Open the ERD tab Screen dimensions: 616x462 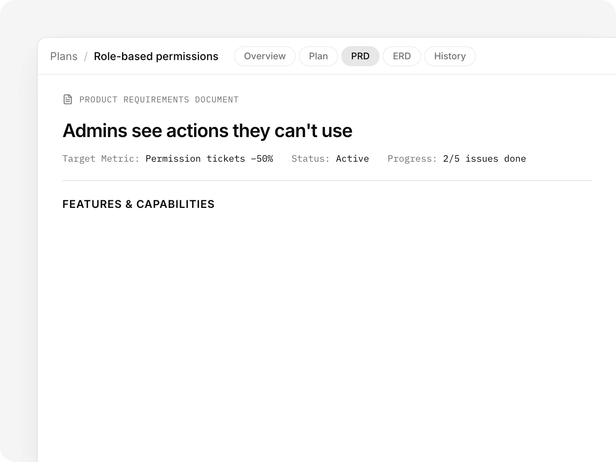click(x=402, y=56)
